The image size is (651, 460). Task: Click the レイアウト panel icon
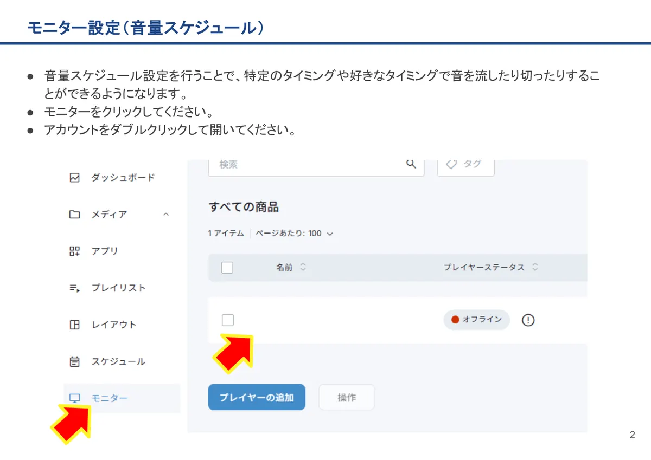75,325
